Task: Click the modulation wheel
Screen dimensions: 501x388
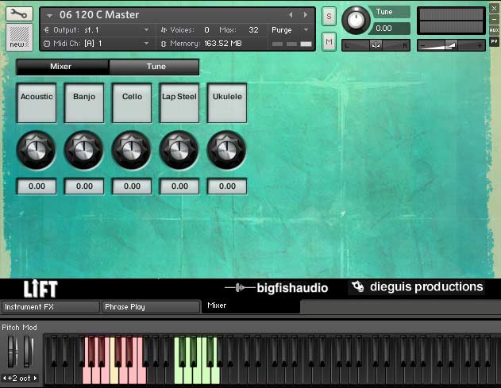Action: point(28,352)
